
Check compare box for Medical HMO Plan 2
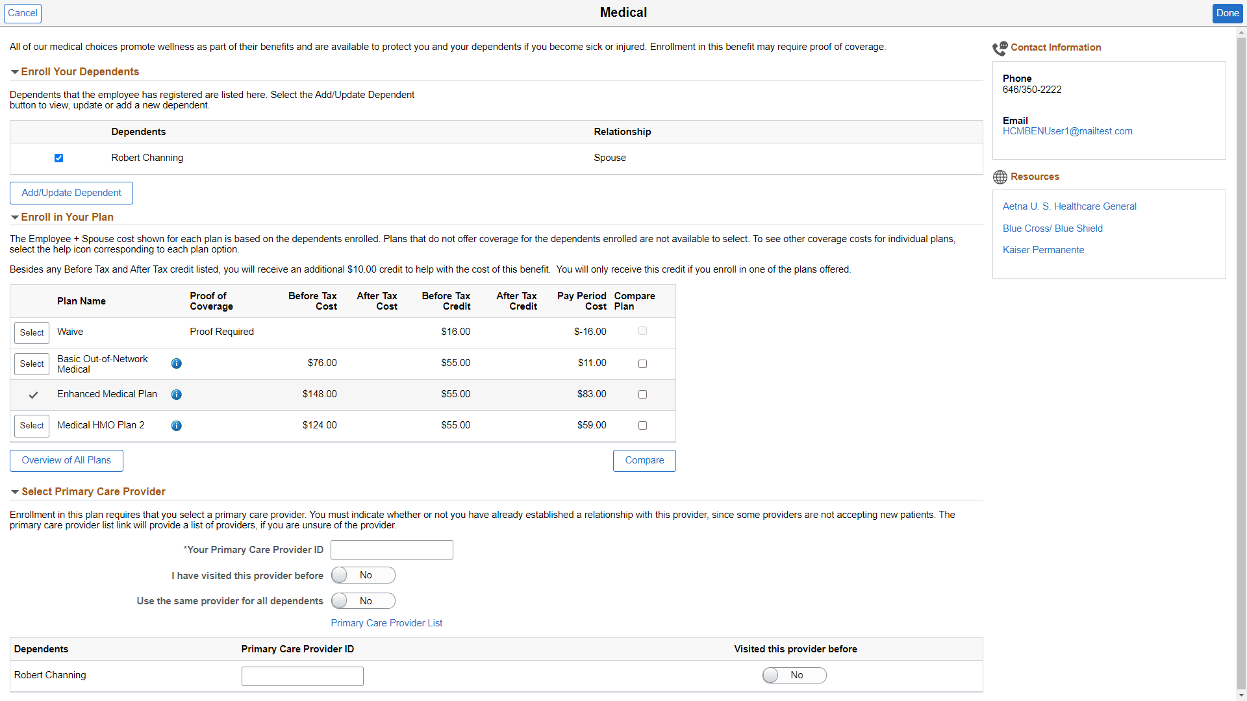point(642,426)
